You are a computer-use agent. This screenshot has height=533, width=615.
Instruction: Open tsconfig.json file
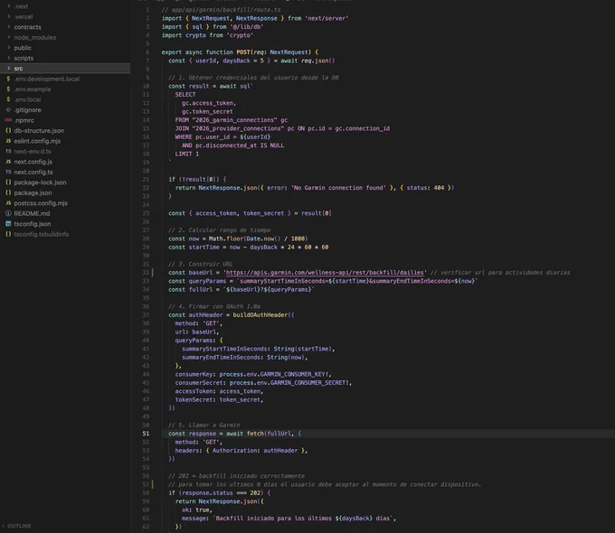(33, 224)
